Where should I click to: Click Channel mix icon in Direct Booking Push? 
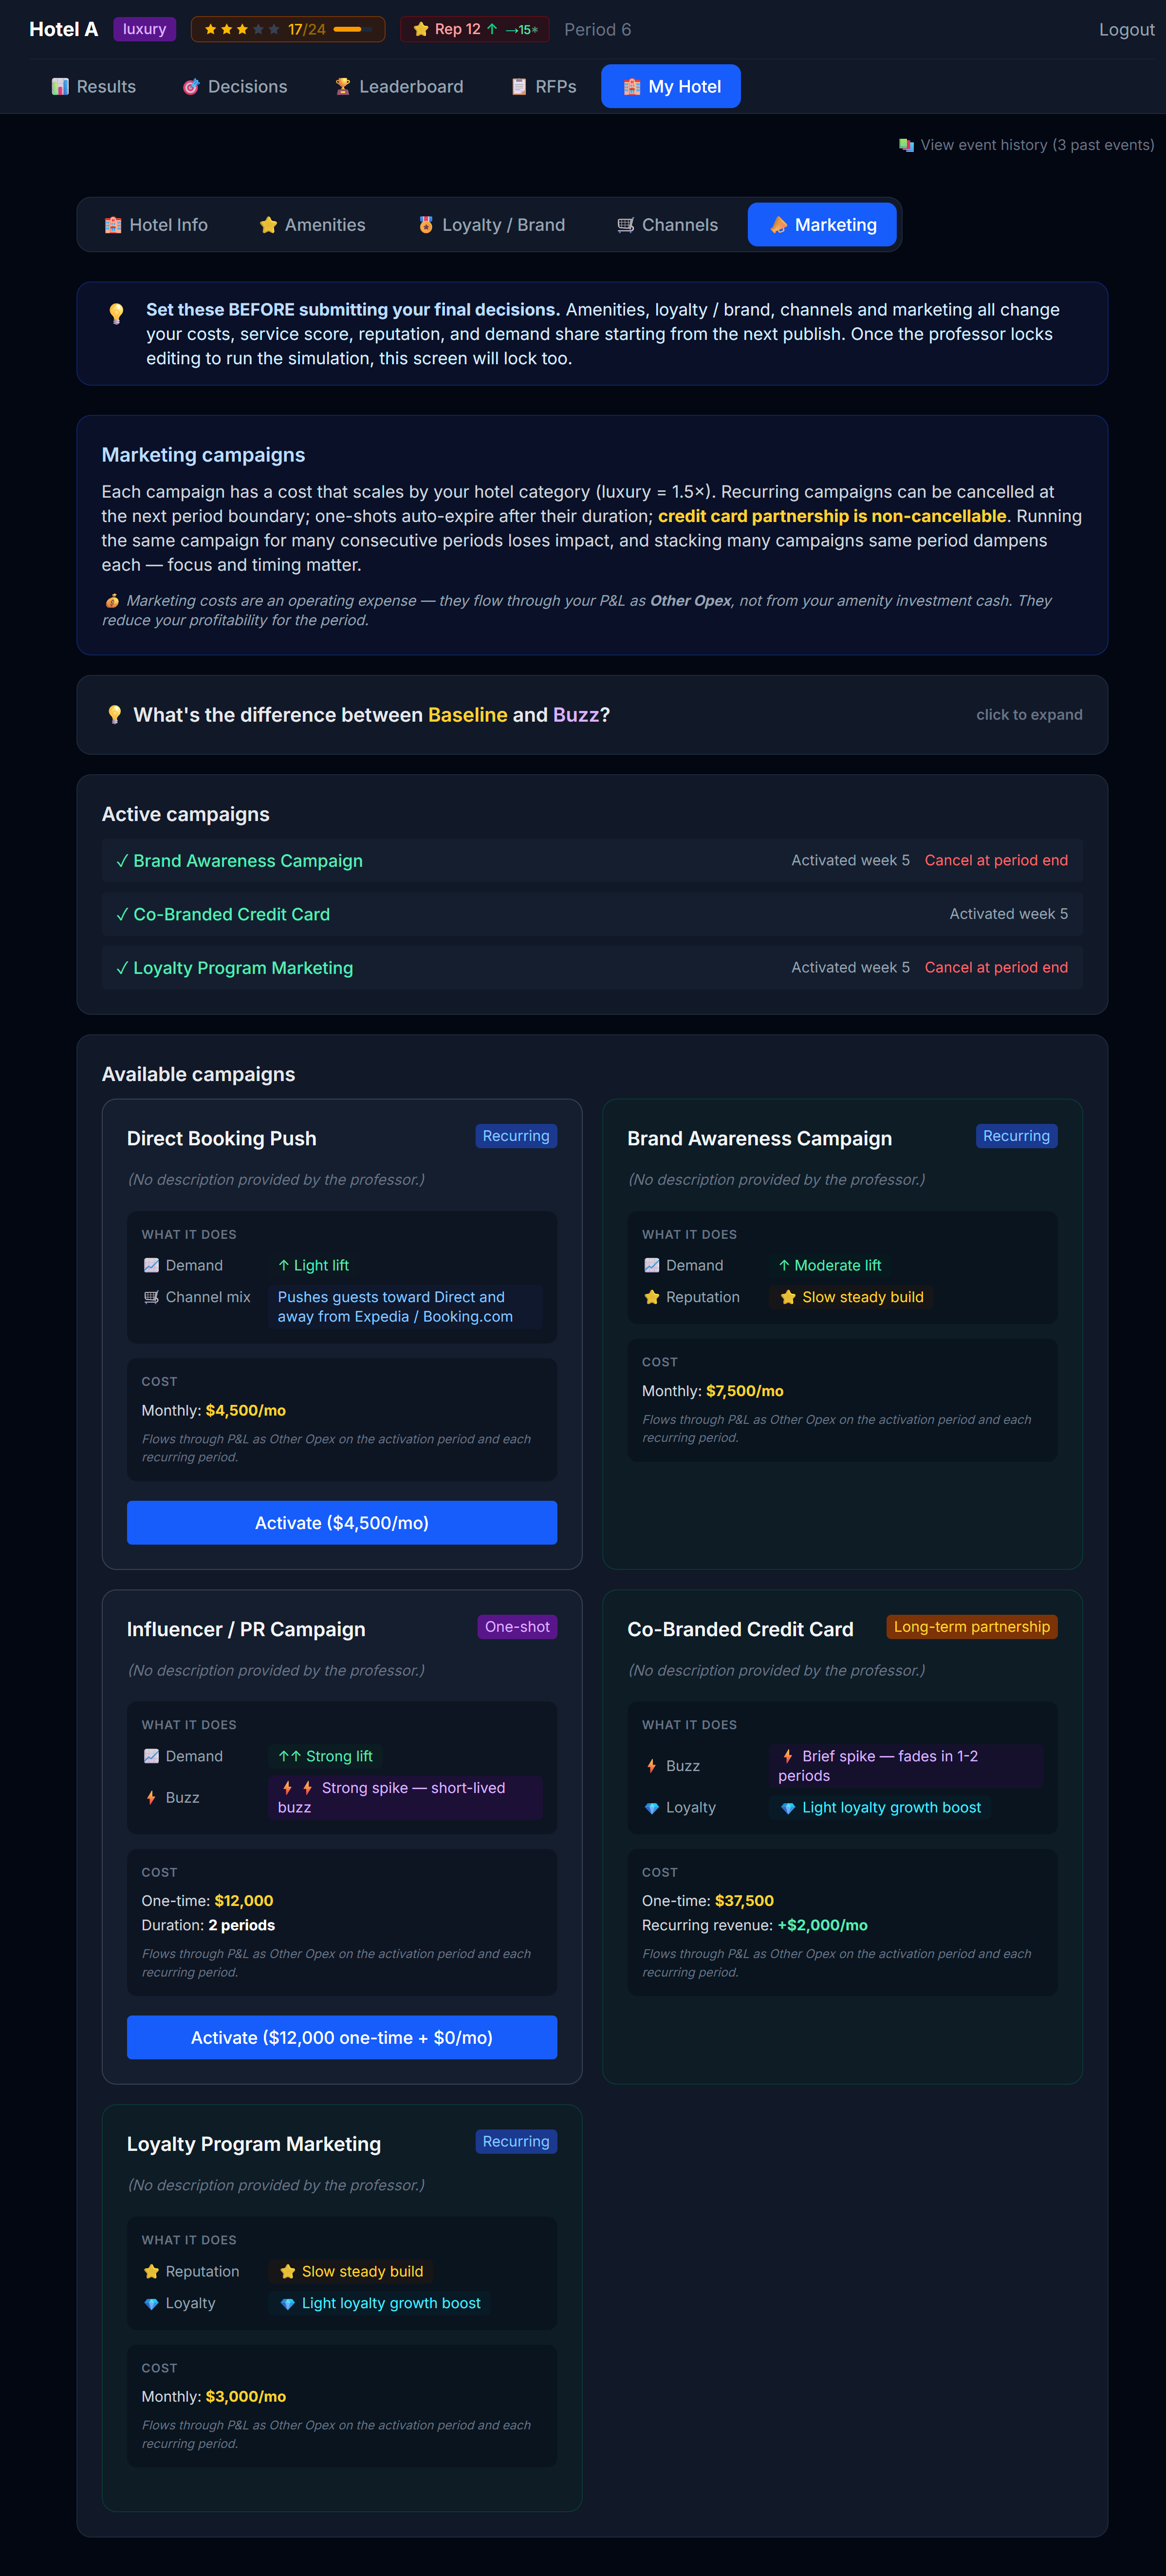point(151,1297)
